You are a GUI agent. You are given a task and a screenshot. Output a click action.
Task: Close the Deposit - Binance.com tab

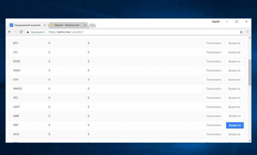85,25
